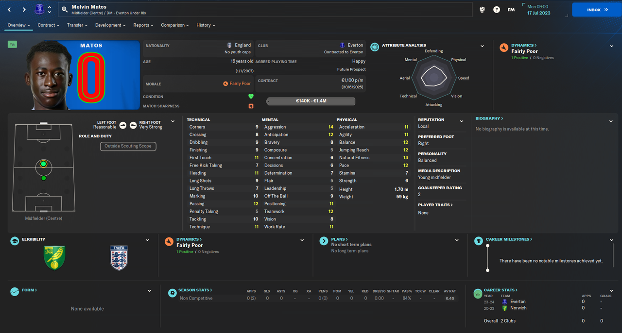Viewport: 622px width, 333px height.
Task: Click the head icon beside help
Action: 482,10
